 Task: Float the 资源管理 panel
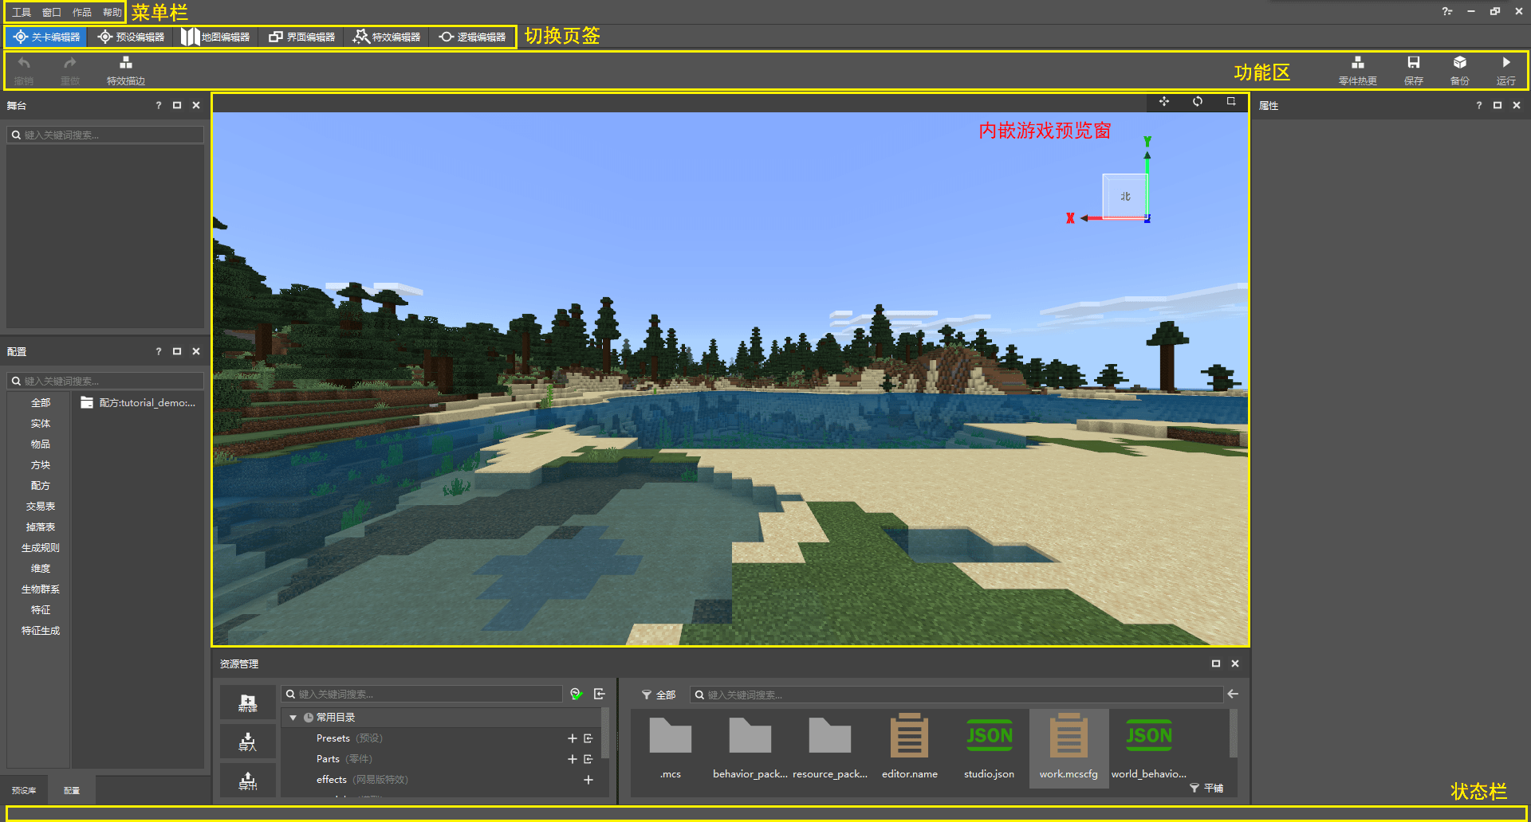click(1216, 663)
